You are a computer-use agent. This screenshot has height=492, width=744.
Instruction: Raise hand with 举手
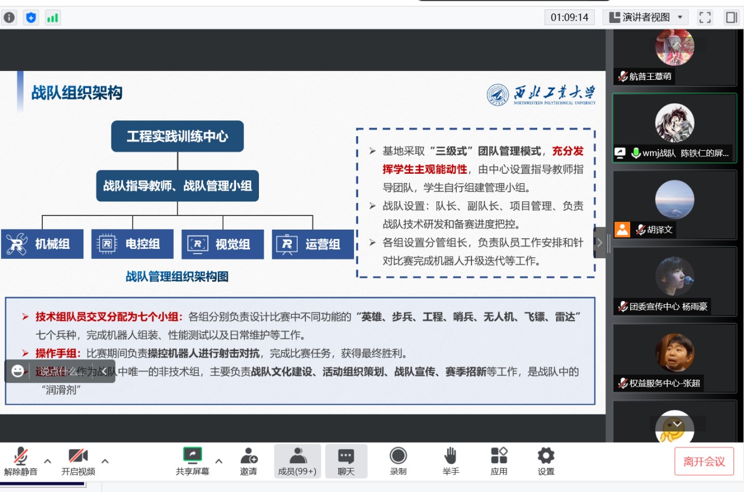click(x=450, y=461)
